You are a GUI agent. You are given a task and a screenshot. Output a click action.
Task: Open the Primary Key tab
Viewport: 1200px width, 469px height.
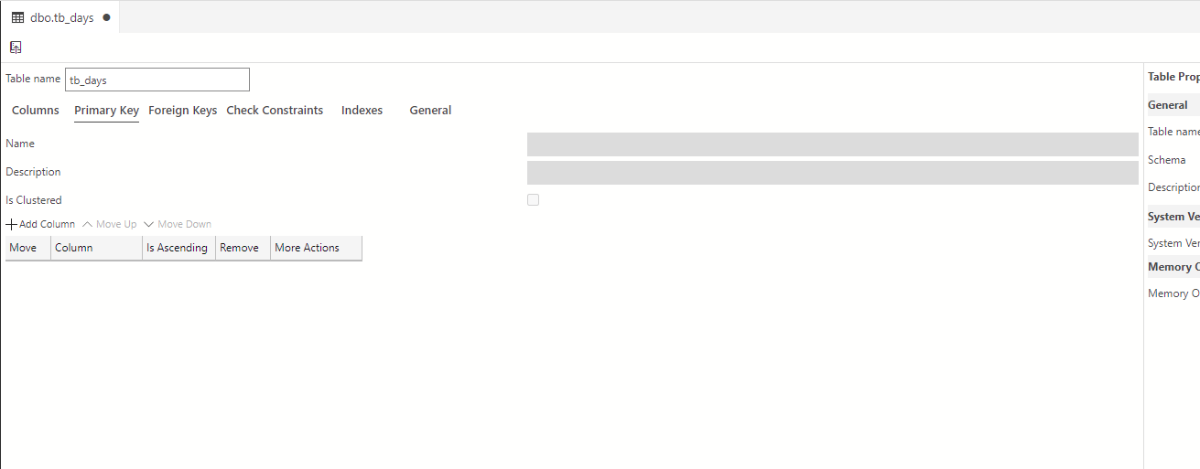point(106,110)
